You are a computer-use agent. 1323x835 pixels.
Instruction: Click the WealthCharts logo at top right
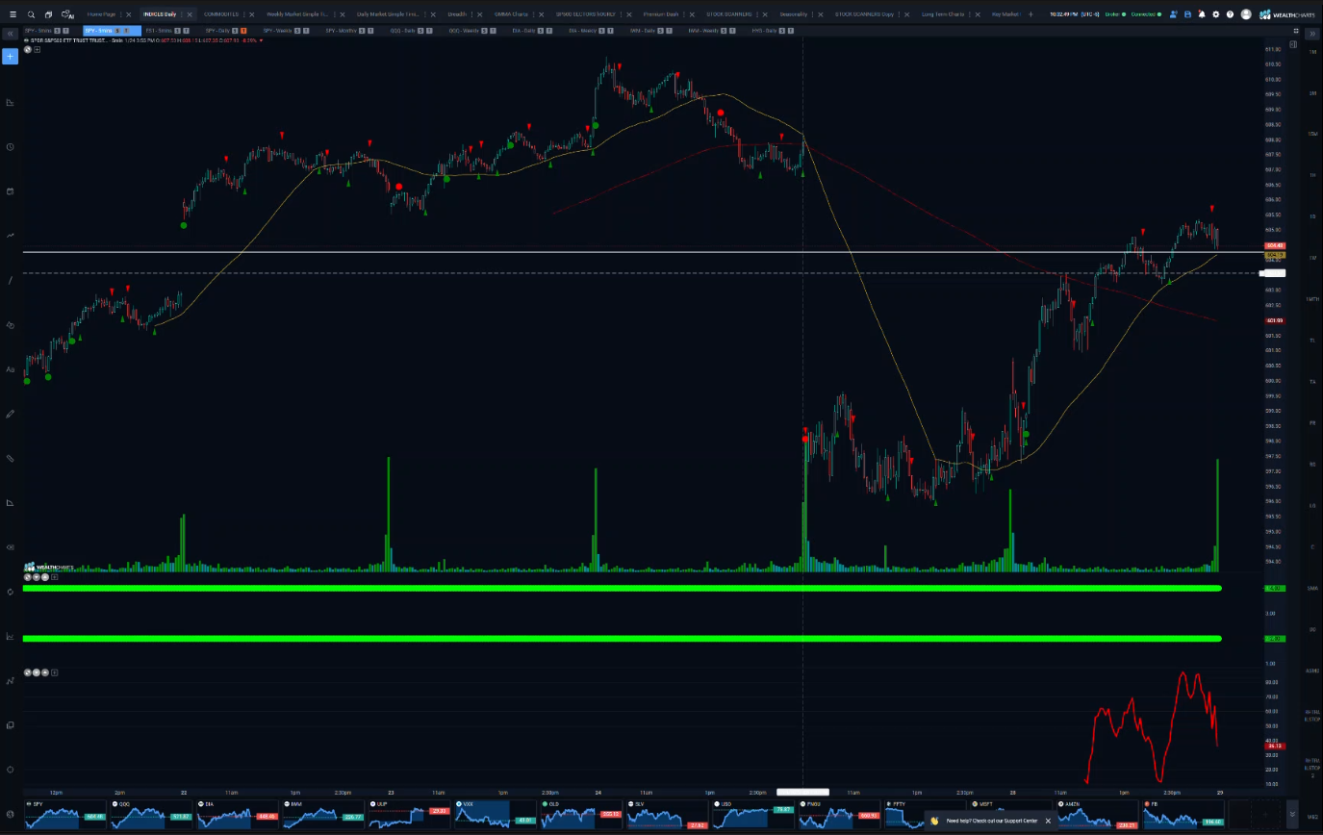tap(1287, 14)
